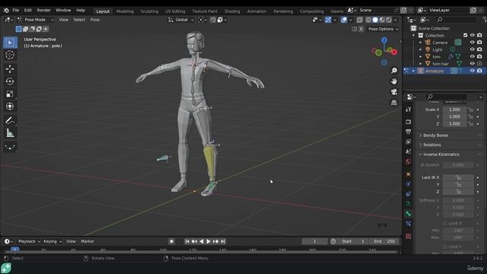Click the current frame number field
487x274 pixels.
pos(314,241)
